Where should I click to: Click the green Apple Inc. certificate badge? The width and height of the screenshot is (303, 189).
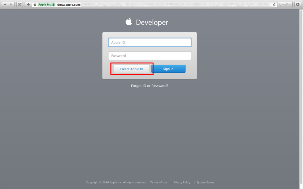click(46, 4)
